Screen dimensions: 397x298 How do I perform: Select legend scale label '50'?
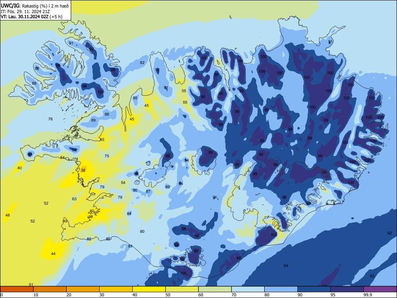coord(168,295)
